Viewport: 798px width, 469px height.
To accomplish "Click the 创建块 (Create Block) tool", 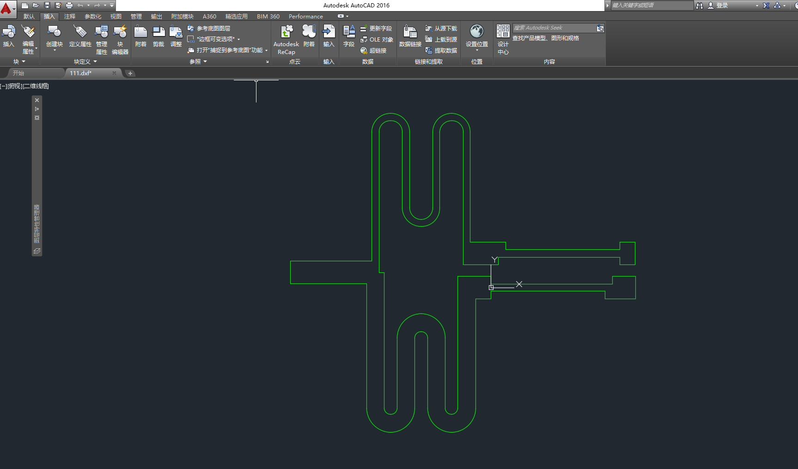I will click(55, 38).
